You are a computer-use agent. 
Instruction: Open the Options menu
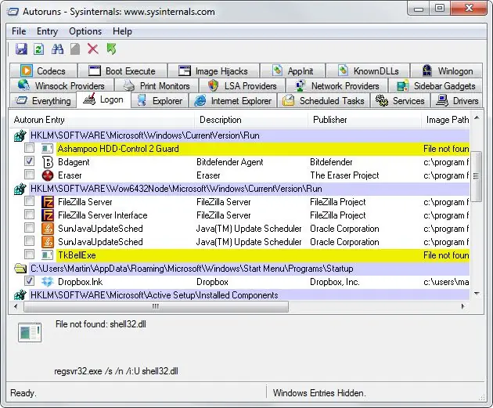[x=85, y=31]
